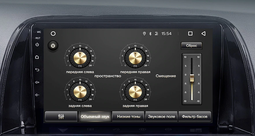Screen dimensions: 255x136
Task: Click the задняя правая delay knob
Action: coord(135,91)
